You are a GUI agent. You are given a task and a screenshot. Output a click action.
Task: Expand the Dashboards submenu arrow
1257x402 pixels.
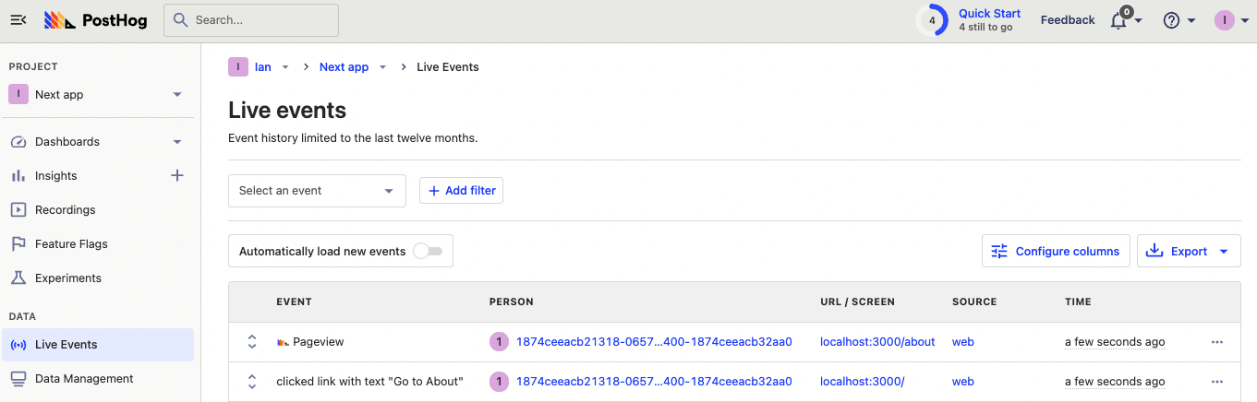(177, 142)
